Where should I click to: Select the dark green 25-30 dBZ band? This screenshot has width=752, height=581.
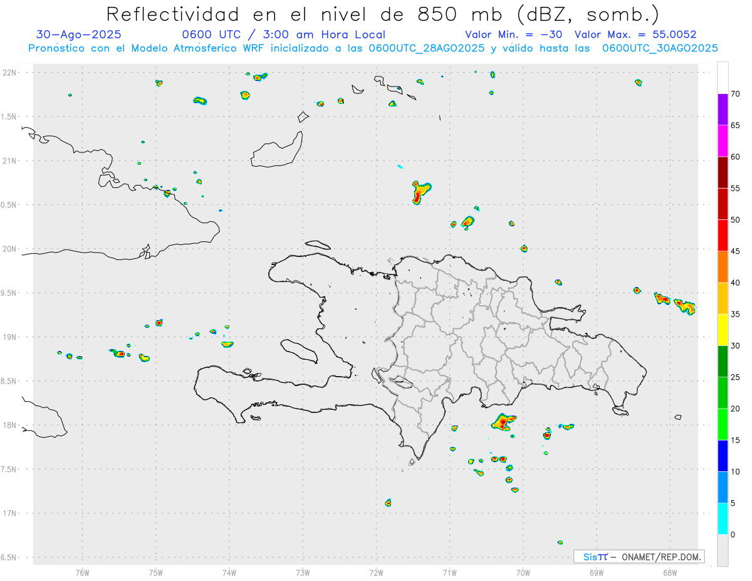click(x=723, y=361)
